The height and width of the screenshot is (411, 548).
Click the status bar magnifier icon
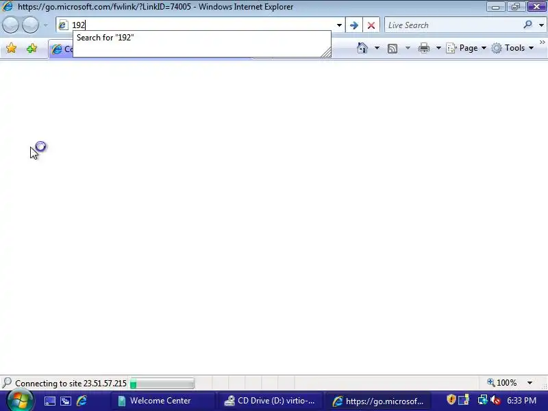(7, 383)
